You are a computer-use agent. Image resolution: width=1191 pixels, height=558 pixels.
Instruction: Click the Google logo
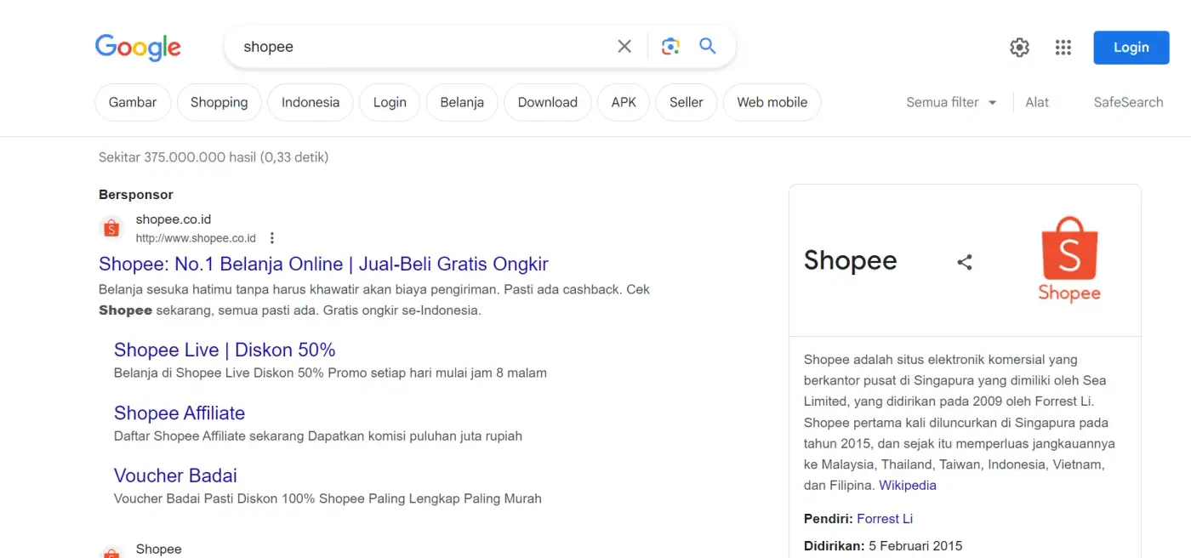click(x=138, y=47)
